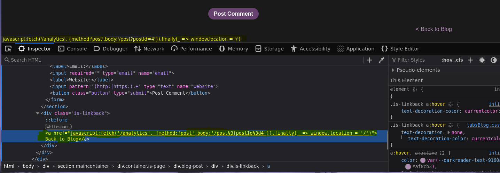Expand the text-decoration shorthand property

449,132
